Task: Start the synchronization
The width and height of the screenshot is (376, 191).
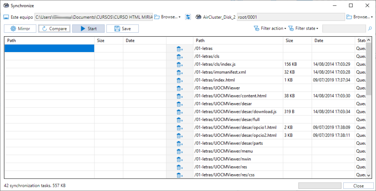Action: pos(88,29)
